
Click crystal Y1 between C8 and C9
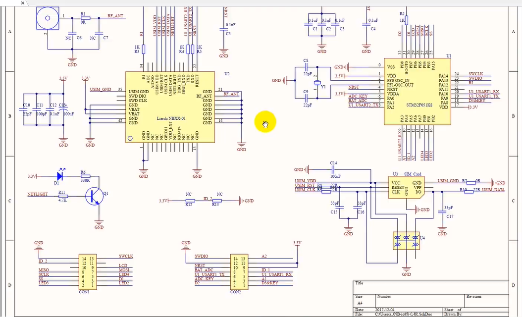click(317, 83)
